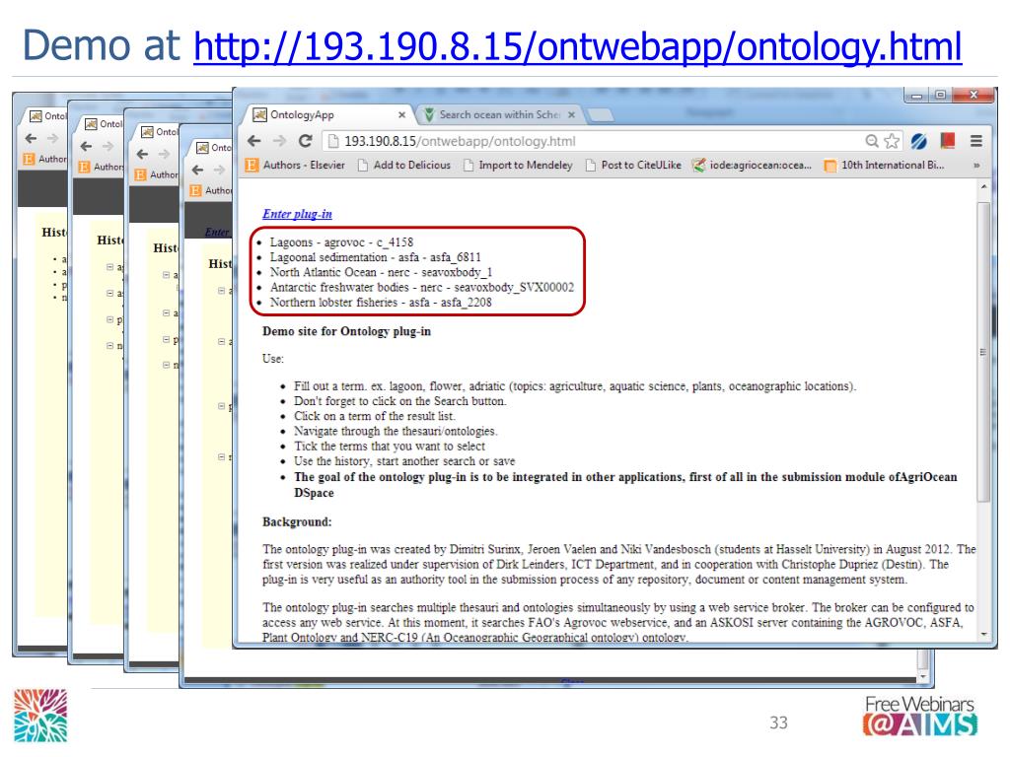Open the 'Post to CiteULike' bookmark
The image size is (1010, 757).
click(x=634, y=166)
